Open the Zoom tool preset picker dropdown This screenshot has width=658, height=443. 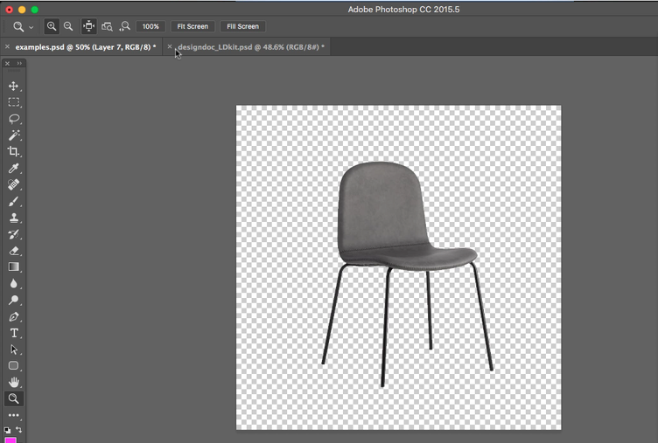pyautogui.click(x=31, y=27)
